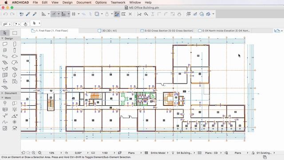
Task: Click the Pick Up Parameters eyedropper
Action: point(28,14)
